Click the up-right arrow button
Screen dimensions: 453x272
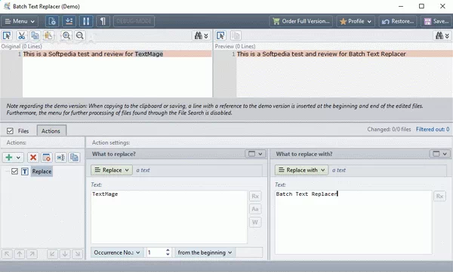click(32, 254)
